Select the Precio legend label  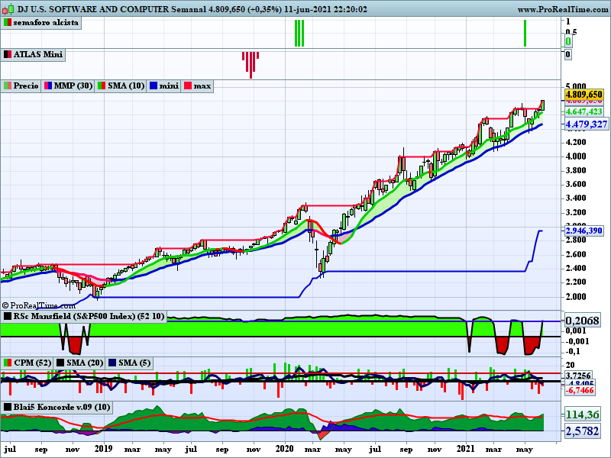26,85
